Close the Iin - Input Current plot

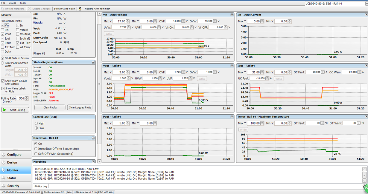[x=366, y=15]
